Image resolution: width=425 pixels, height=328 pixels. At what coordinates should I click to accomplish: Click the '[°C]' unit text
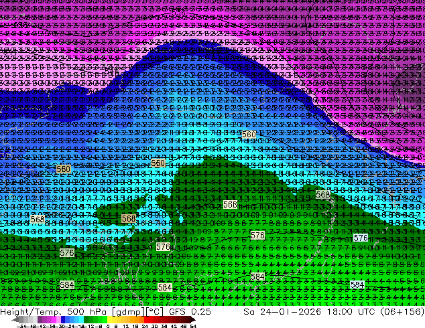click(x=154, y=312)
